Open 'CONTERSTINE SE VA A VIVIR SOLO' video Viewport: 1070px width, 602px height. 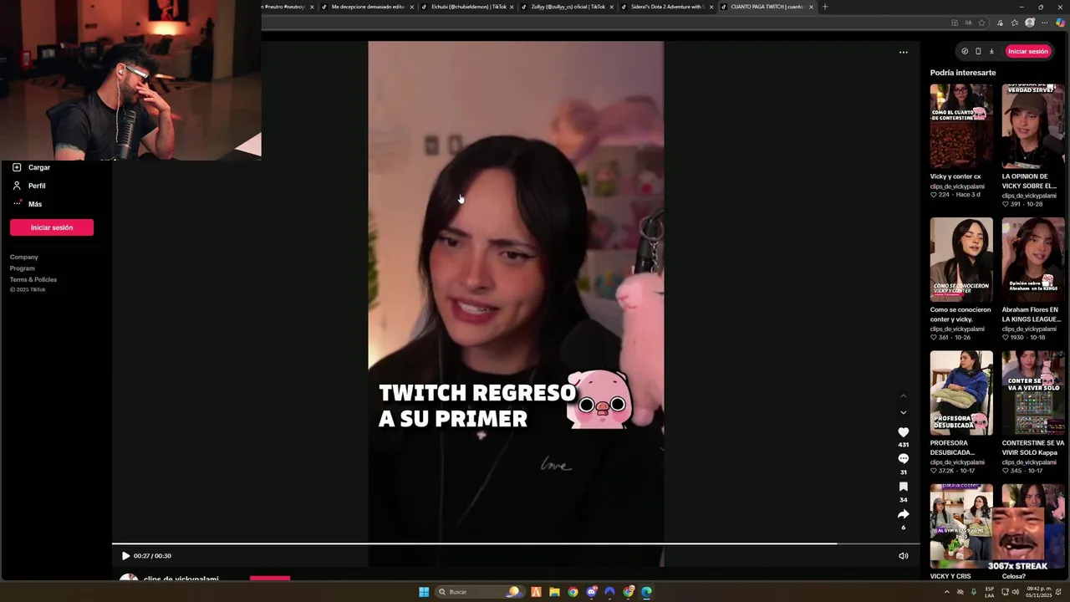click(1033, 393)
